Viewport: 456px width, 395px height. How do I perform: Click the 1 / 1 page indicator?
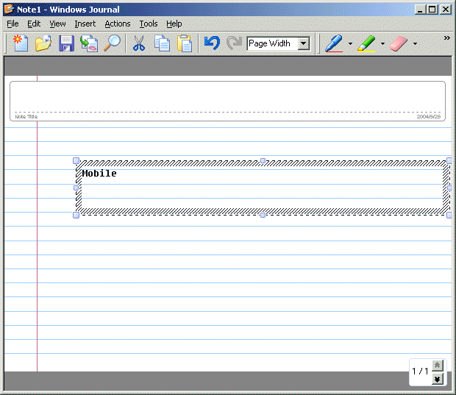tap(420, 371)
